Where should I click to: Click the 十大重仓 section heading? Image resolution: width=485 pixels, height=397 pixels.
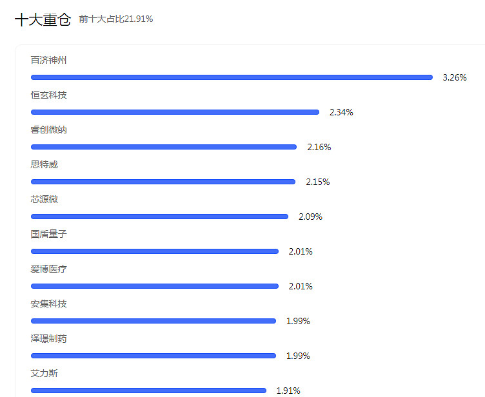tap(43, 19)
